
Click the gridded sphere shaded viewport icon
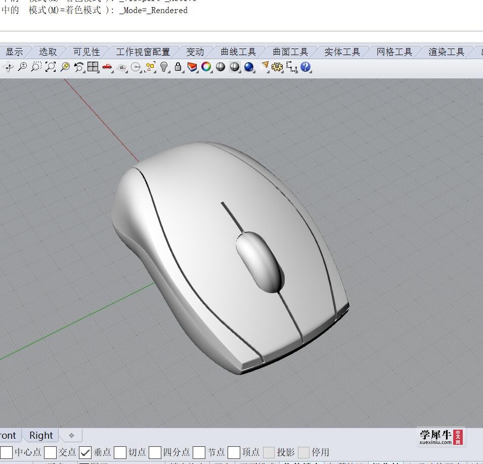pos(235,67)
